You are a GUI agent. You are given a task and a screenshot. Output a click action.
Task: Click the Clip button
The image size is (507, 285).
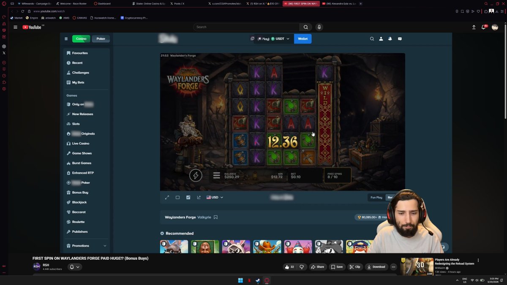[x=355, y=267]
